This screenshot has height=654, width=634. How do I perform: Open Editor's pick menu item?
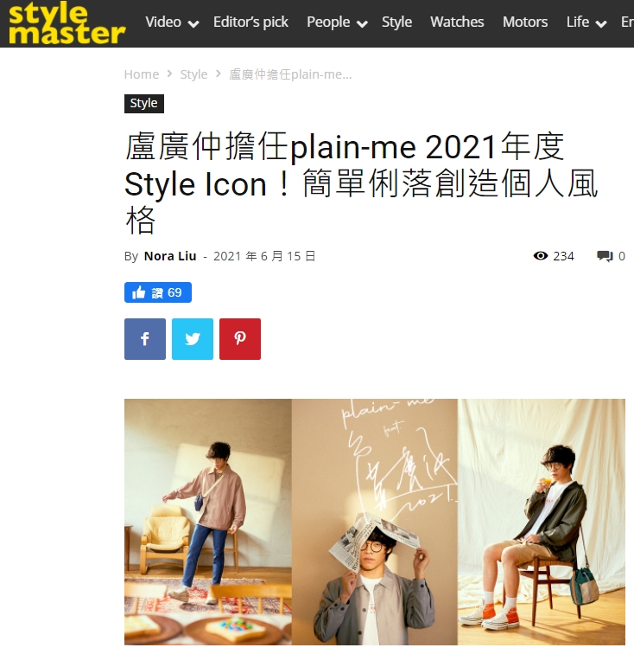click(x=250, y=22)
